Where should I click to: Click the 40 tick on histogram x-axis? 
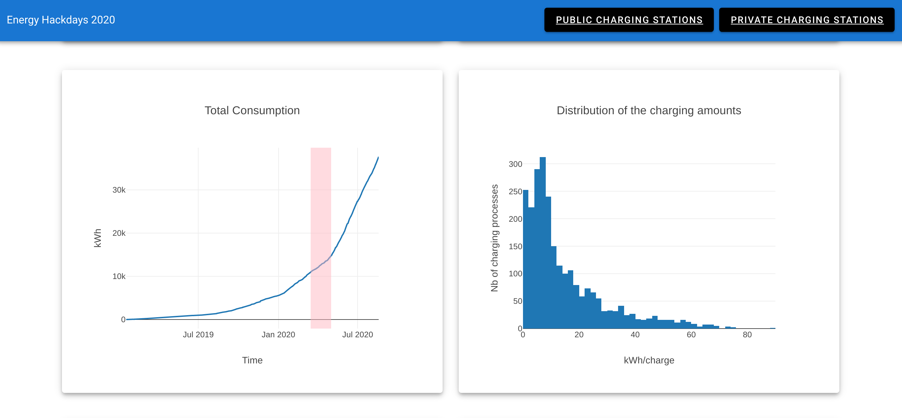point(635,335)
